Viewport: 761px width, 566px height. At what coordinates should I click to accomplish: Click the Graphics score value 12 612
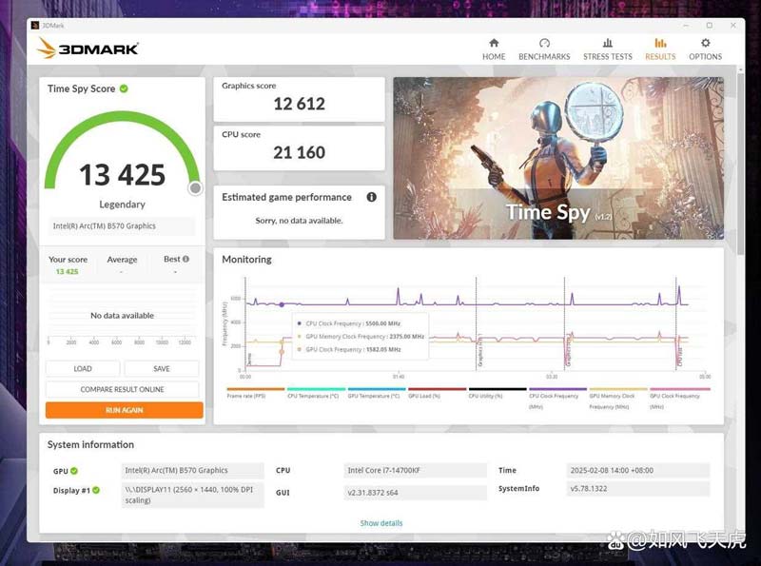point(299,104)
